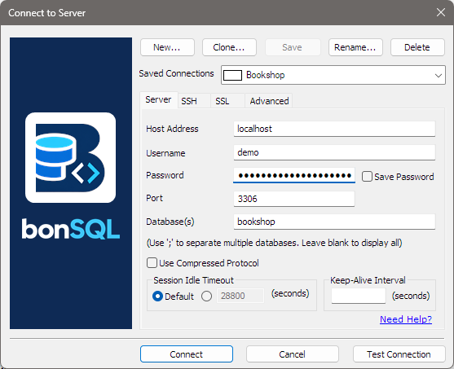This screenshot has width=454, height=369.
Task: Open the Saved Connections dropdown
Action: [333, 75]
